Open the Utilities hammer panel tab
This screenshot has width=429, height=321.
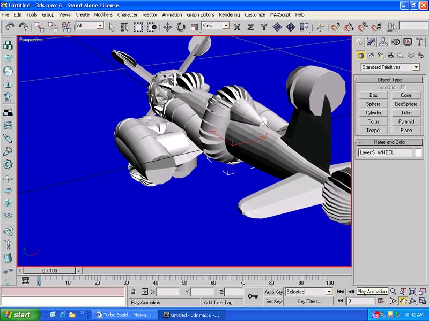[420, 42]
